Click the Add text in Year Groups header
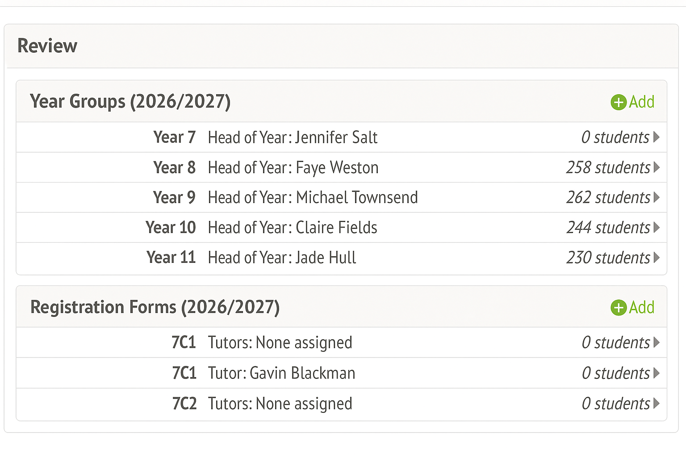This screenshot has width=686, height=457. point(642,102)
